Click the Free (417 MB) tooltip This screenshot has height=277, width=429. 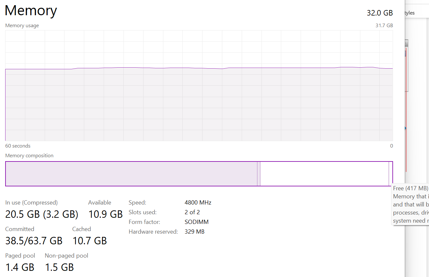[x=411, y=205]
